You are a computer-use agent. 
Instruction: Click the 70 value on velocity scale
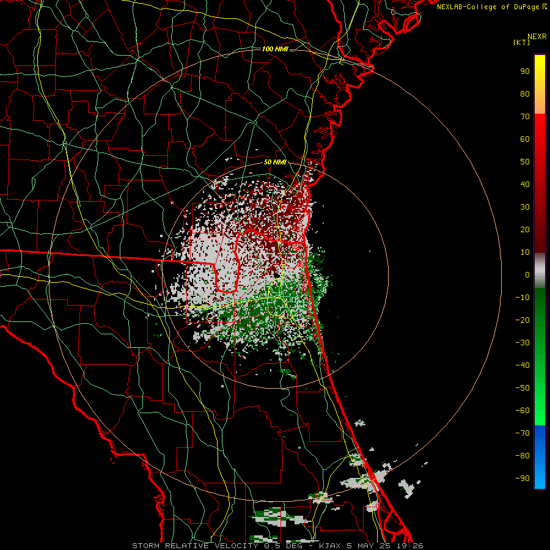point(525,117)
